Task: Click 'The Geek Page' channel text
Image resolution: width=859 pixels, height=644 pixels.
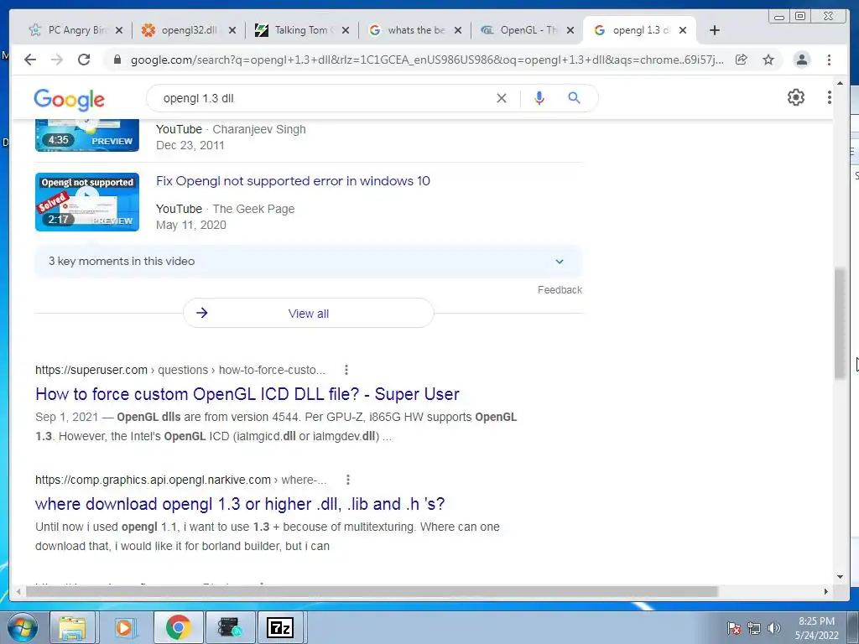Action: 253,209
